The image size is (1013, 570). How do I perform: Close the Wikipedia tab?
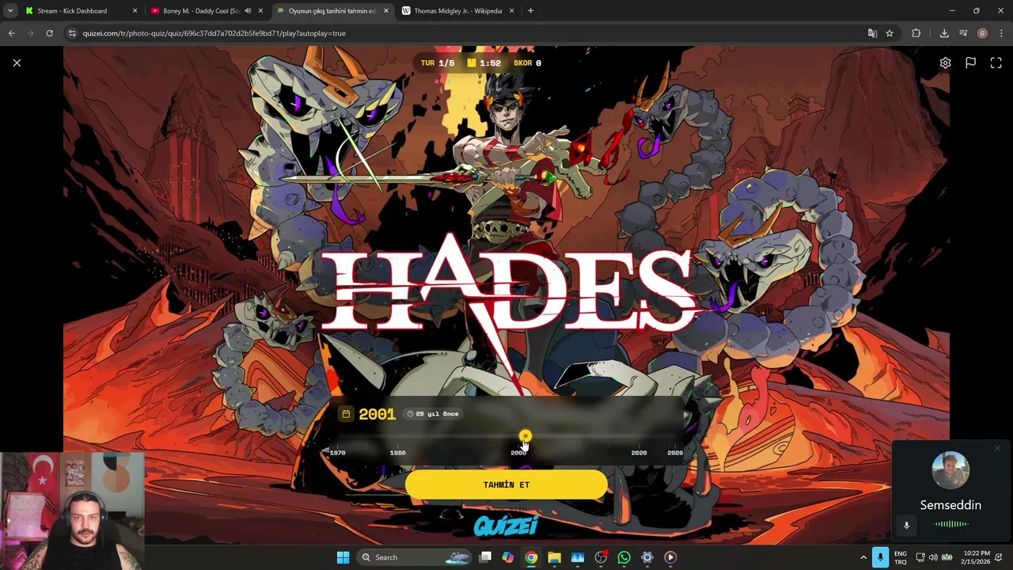(x=511, y=11)
